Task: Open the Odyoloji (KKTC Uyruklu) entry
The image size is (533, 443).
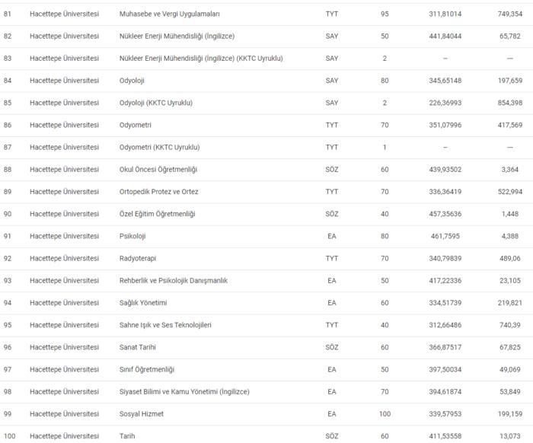Action: coord(156,103)
